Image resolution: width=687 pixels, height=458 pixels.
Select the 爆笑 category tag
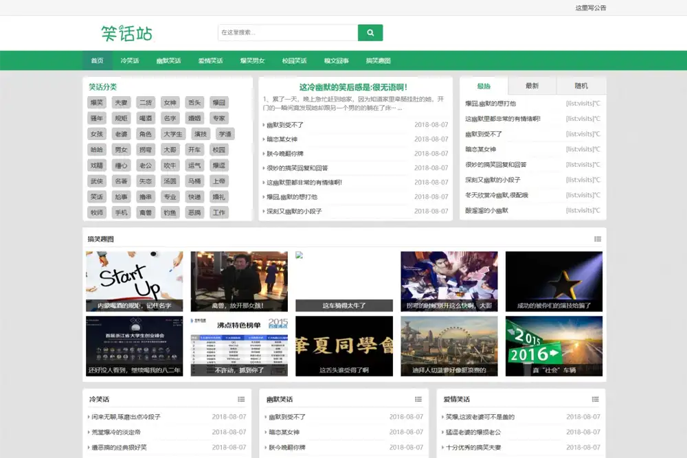coord(96,102)
